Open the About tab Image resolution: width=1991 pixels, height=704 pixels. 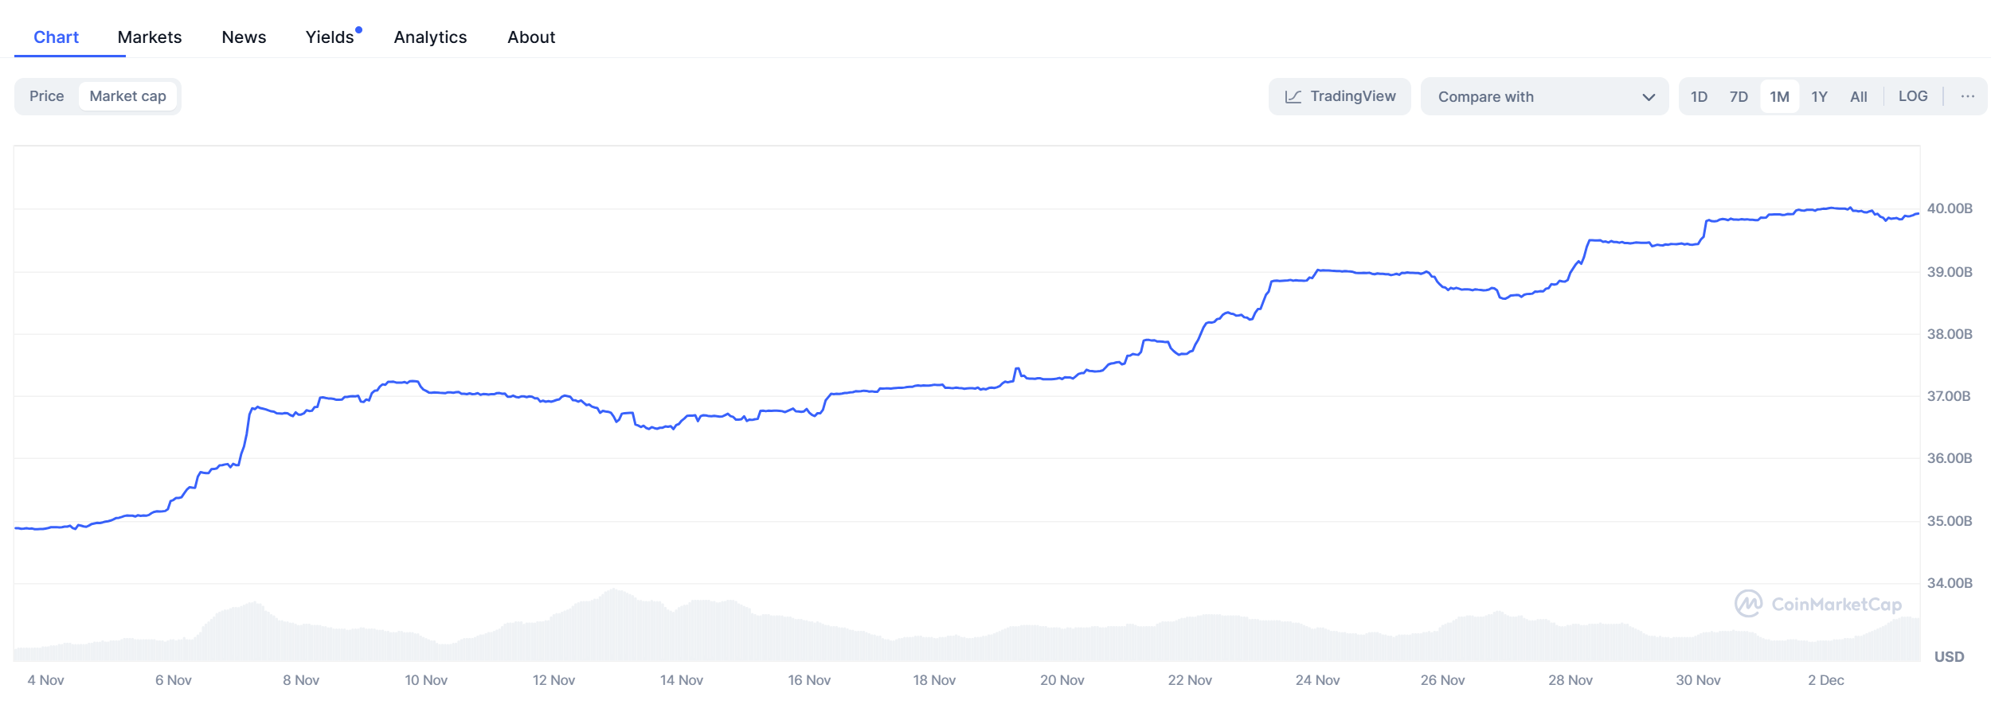[x=531, y=37]
